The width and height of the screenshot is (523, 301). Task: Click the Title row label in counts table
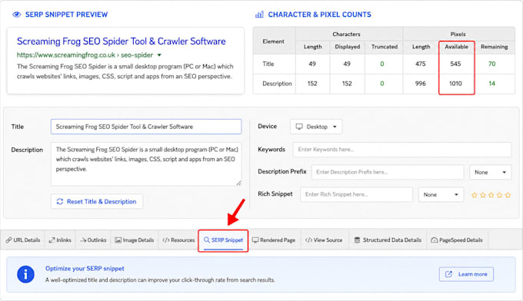tap(268, 64)
